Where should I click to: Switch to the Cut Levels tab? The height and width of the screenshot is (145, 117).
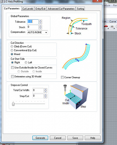(28, 9)
